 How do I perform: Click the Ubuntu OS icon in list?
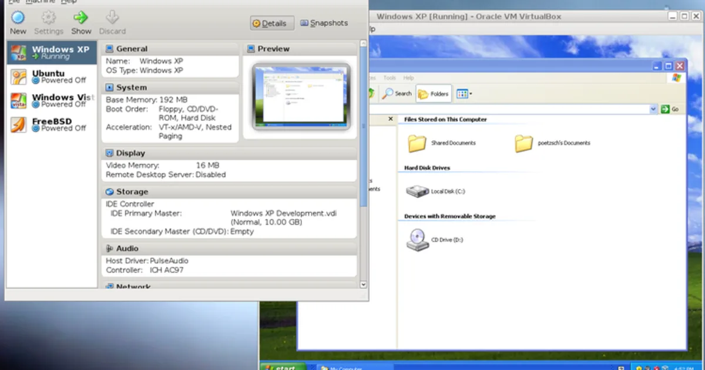click(19, 77)
